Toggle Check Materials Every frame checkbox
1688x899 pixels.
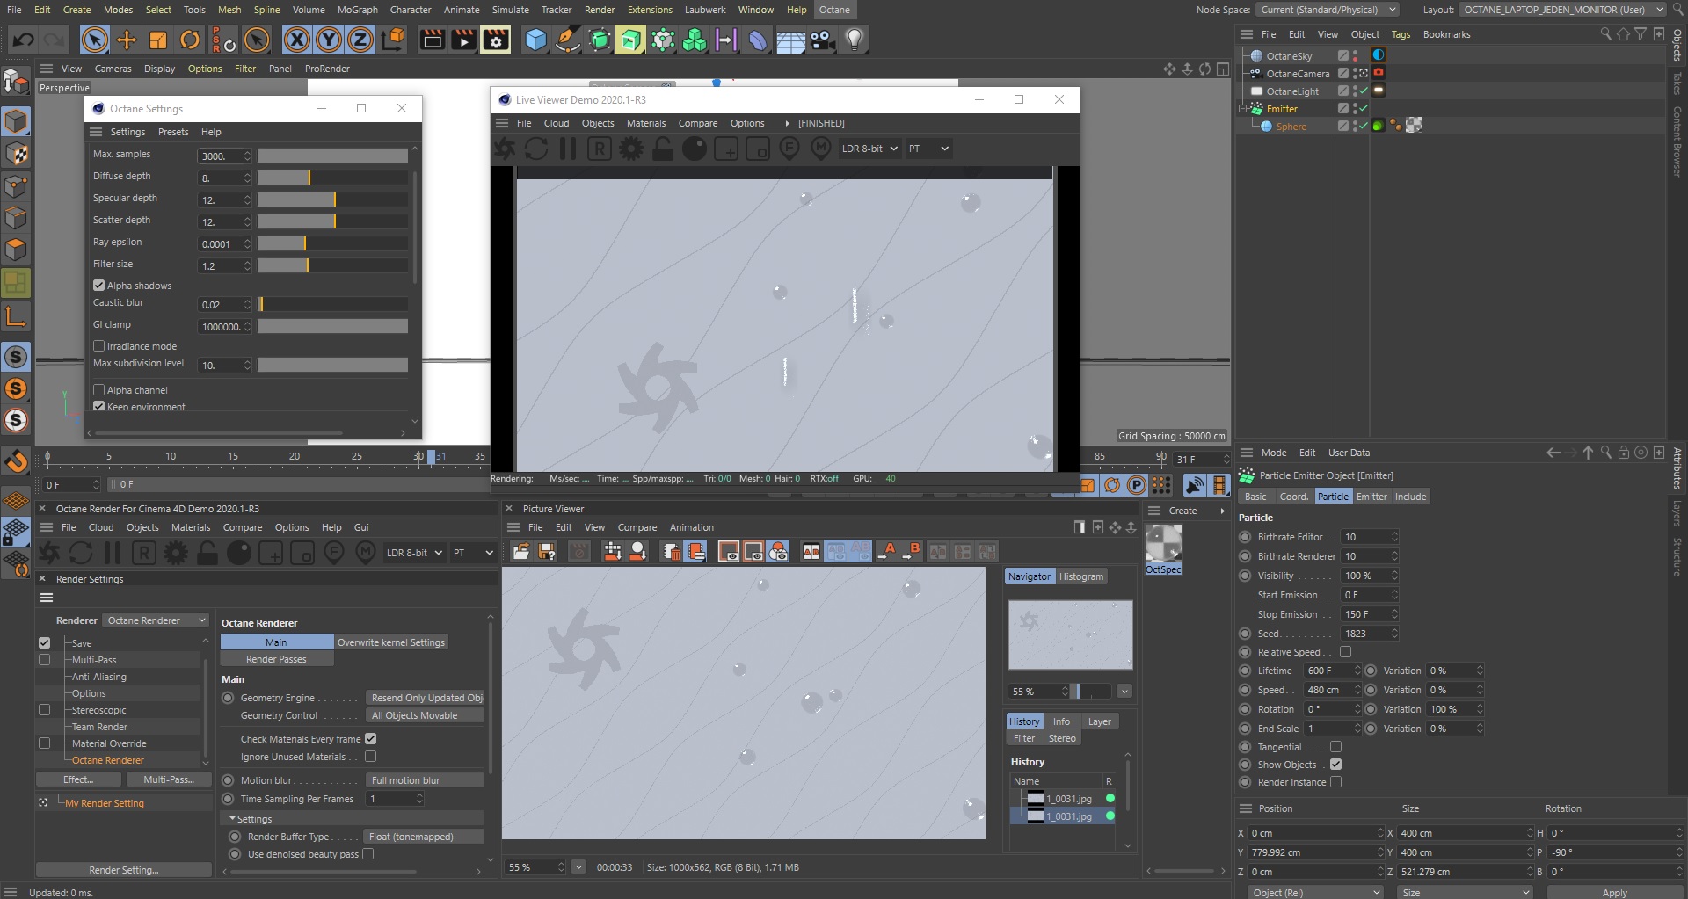point(370,739)
